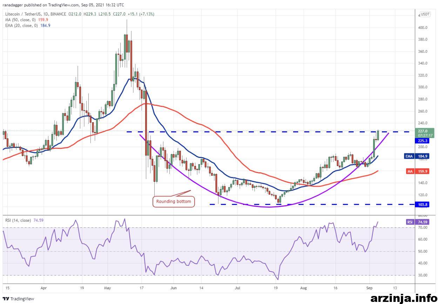Viewport: 438px width, 304px height.
Task: Click the RSI 70.00 axis label
Action: (423, 228)
